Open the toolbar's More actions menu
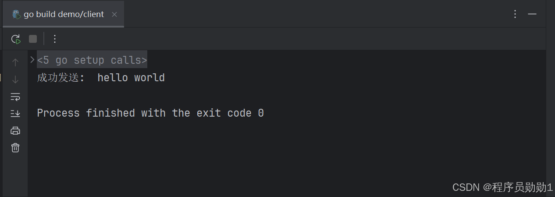The image size is (555, 197). click(55, 39)
